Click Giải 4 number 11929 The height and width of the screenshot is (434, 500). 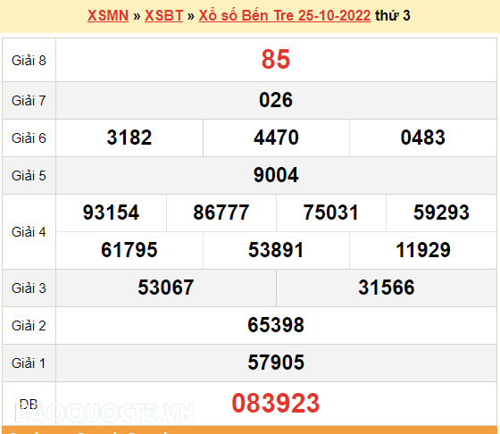[423, 250]
